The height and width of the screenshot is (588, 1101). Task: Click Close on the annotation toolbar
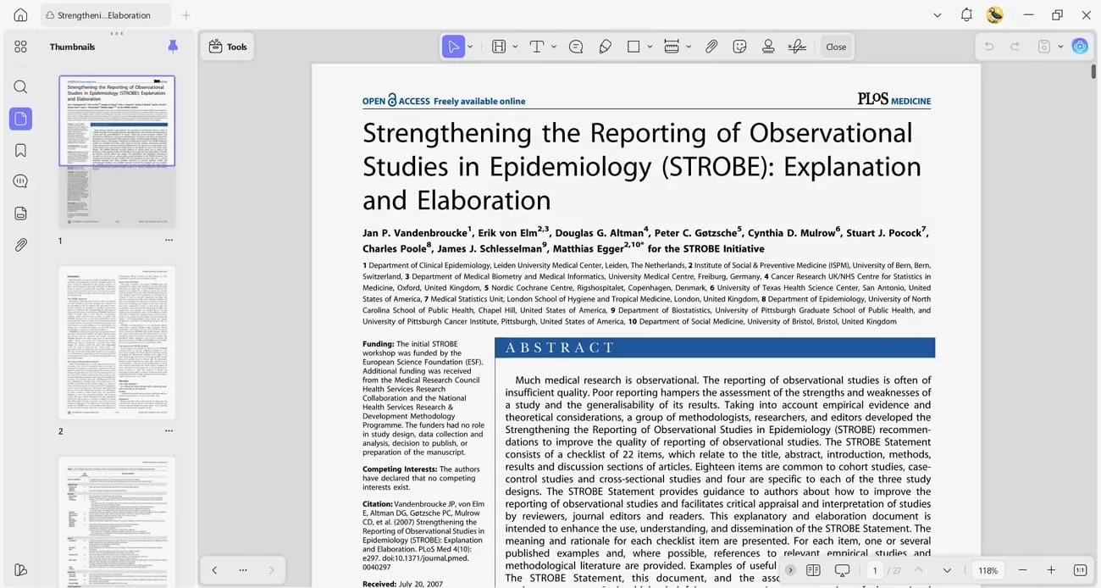pyautogui.click(x=836, y=47)
